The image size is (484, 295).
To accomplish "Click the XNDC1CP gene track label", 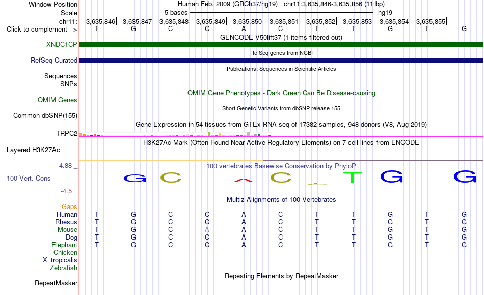I will tap(62, 44).
